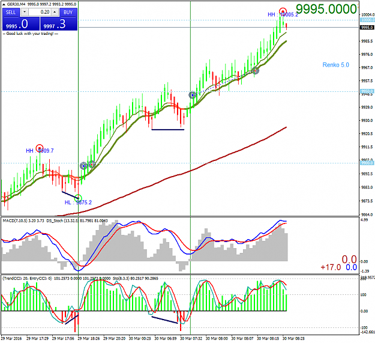
Task: Click the 9950.0 highlighted price level tag
Action: [x=367, y=91]
